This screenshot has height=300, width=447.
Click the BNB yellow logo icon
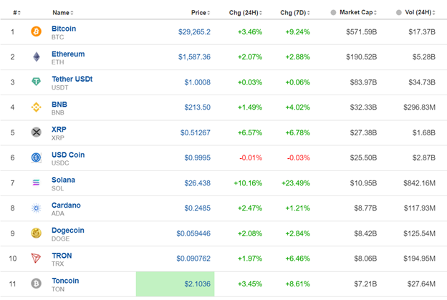pyautogui.click(x=37, y=107)
